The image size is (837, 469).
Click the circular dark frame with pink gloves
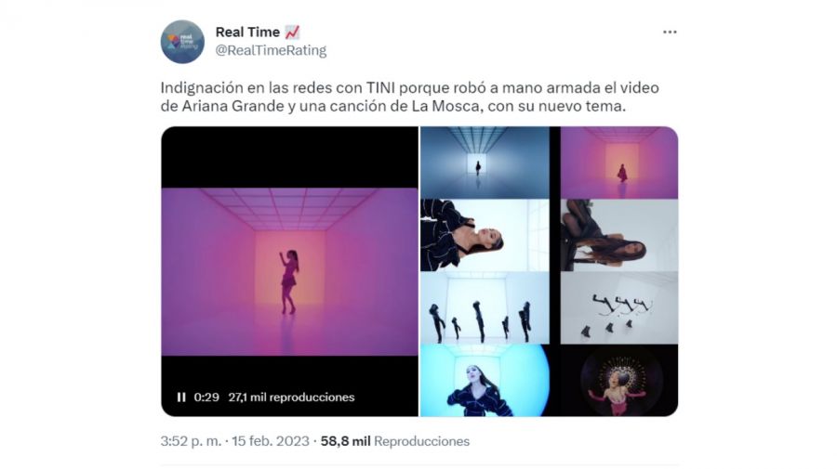tap(619, 381)
